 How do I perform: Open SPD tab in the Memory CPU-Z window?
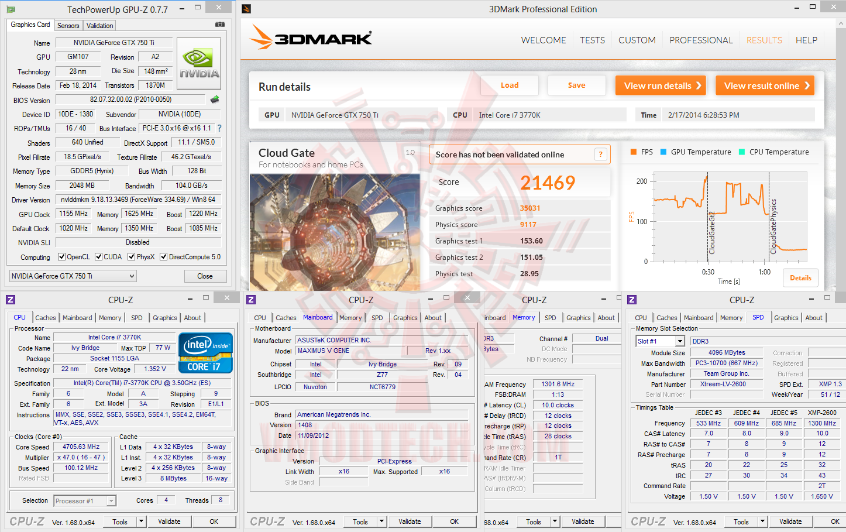pyautogui.click(x=551, y=318)
